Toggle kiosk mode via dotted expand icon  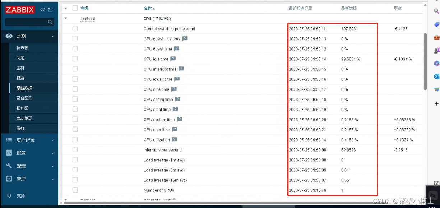click(x=50, y=9)
